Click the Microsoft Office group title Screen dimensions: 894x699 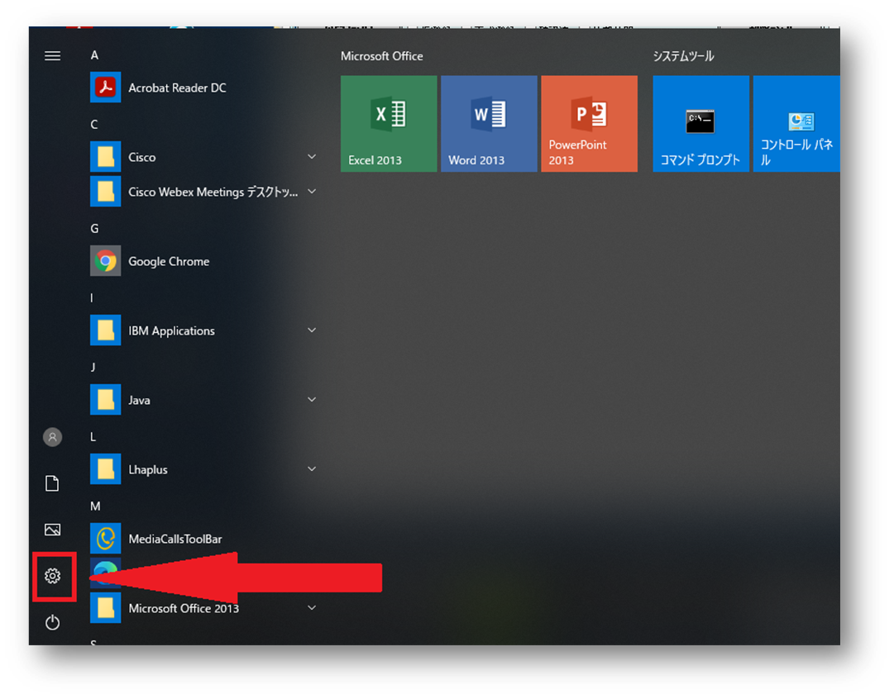382,56
